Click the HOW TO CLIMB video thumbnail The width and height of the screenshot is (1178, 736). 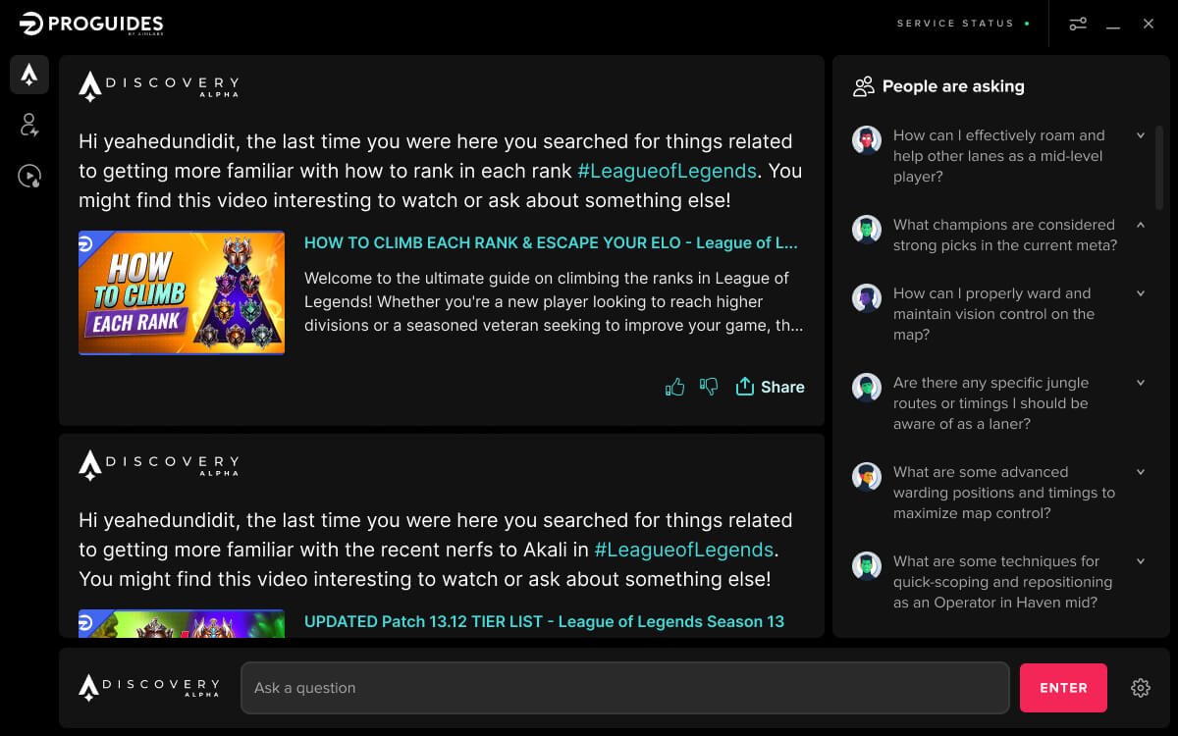click(181, 292)
